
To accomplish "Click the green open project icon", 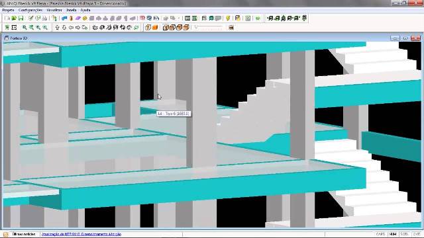I will coord(14,19).
